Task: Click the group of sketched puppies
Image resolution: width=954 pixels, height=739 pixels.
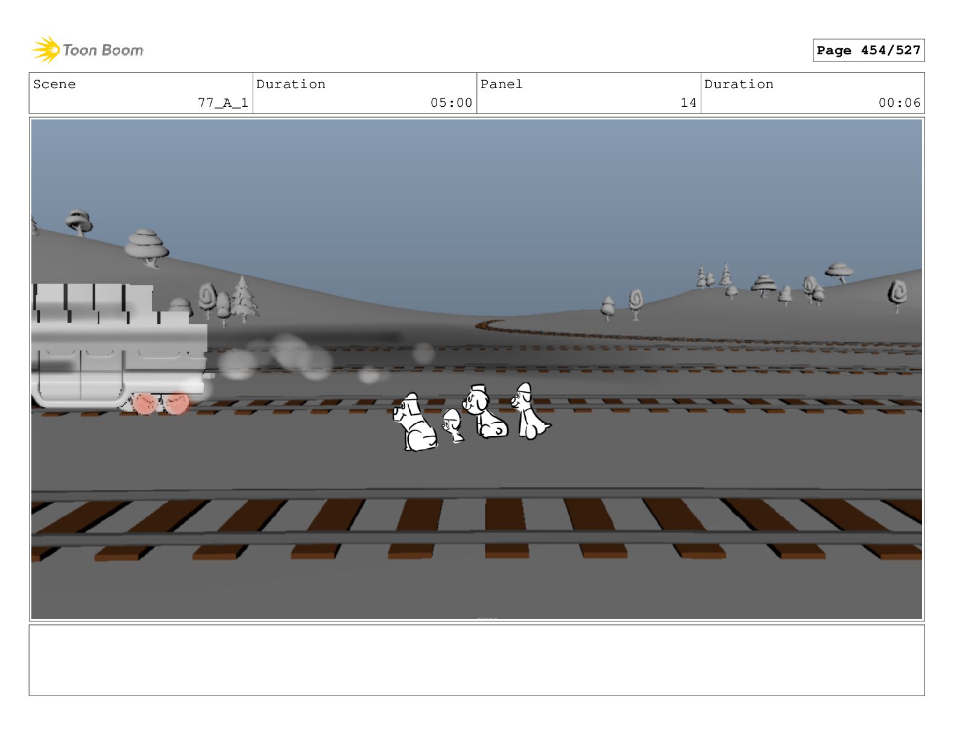Action: click(472, 417)
